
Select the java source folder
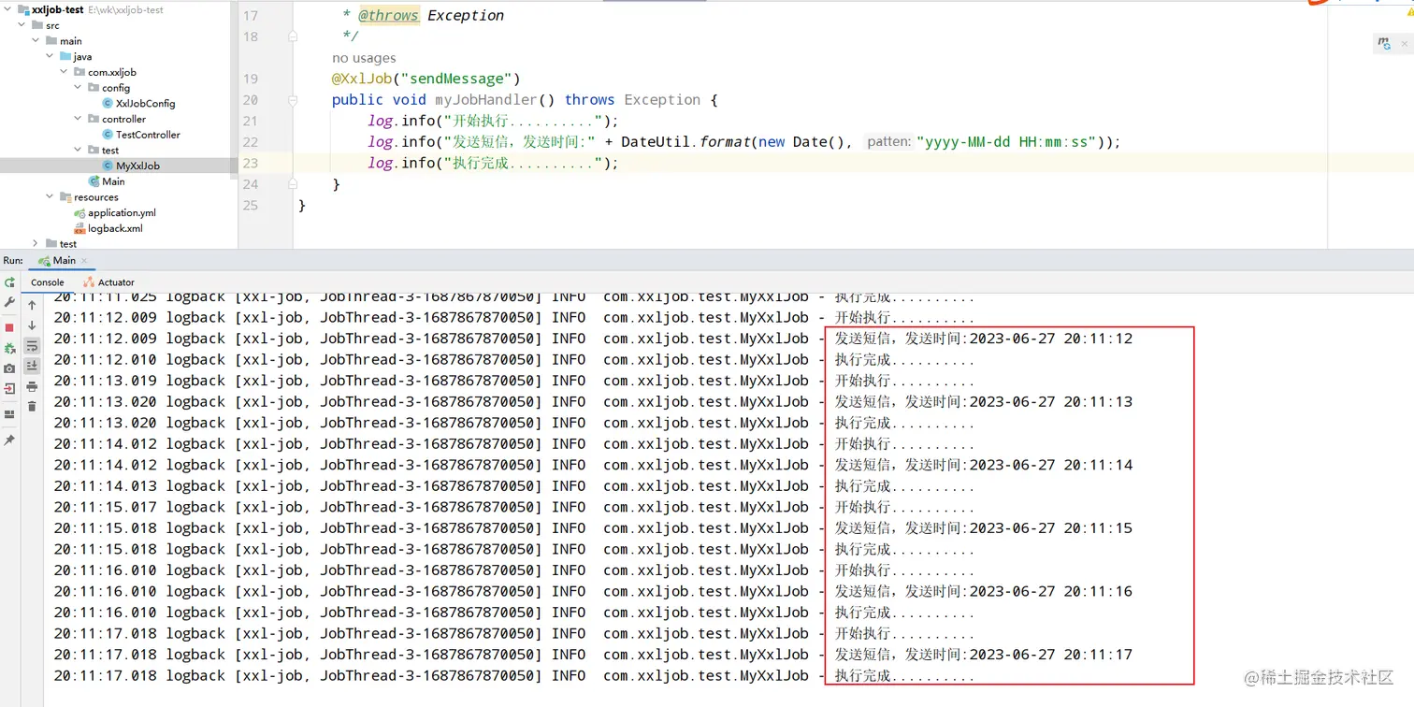75,57
